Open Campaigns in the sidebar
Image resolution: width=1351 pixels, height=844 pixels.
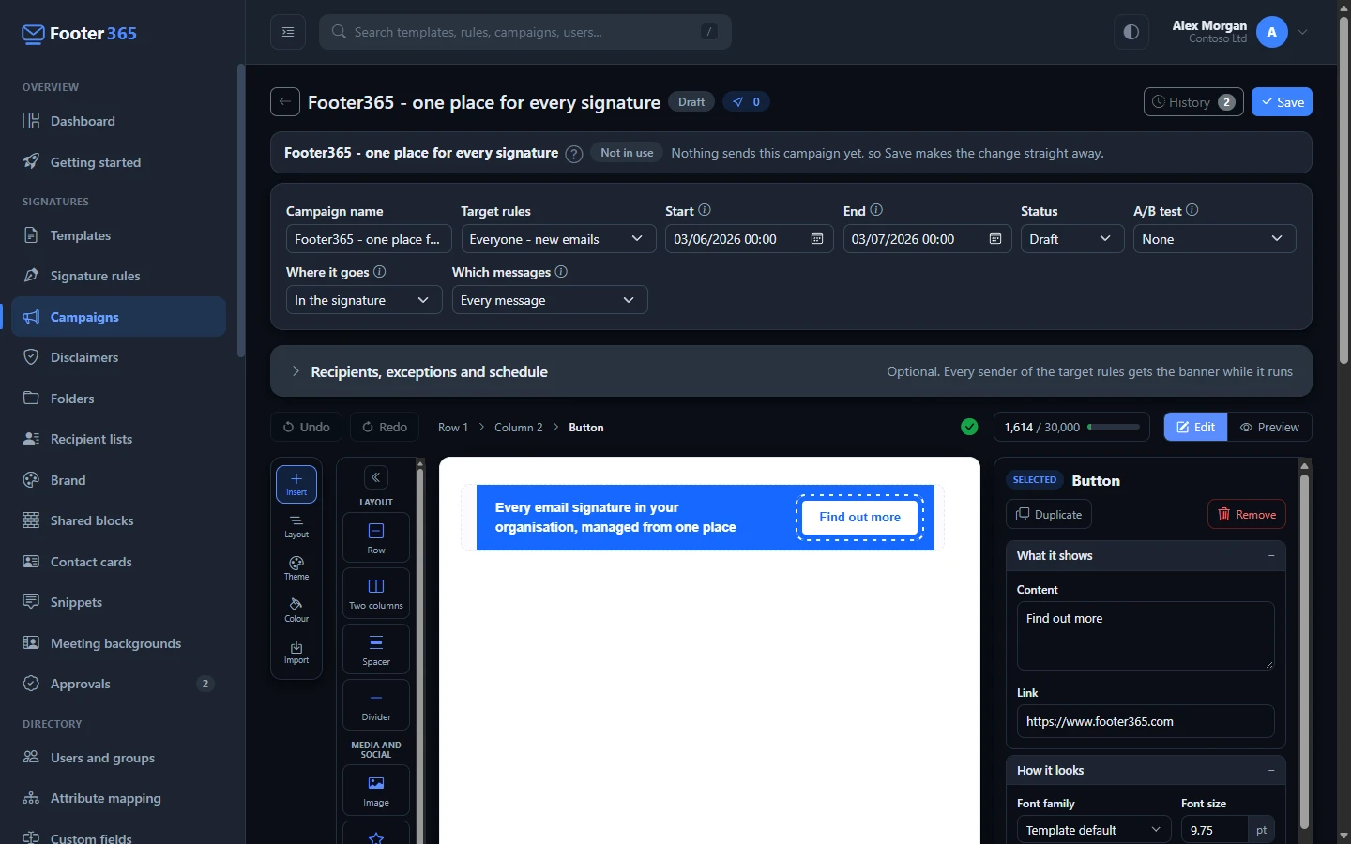pos(118,317)
